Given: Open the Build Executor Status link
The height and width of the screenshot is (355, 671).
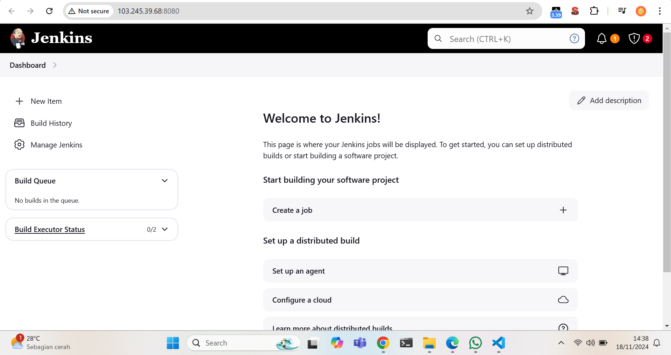Looking at the screenshot, I should pos(50,229).
